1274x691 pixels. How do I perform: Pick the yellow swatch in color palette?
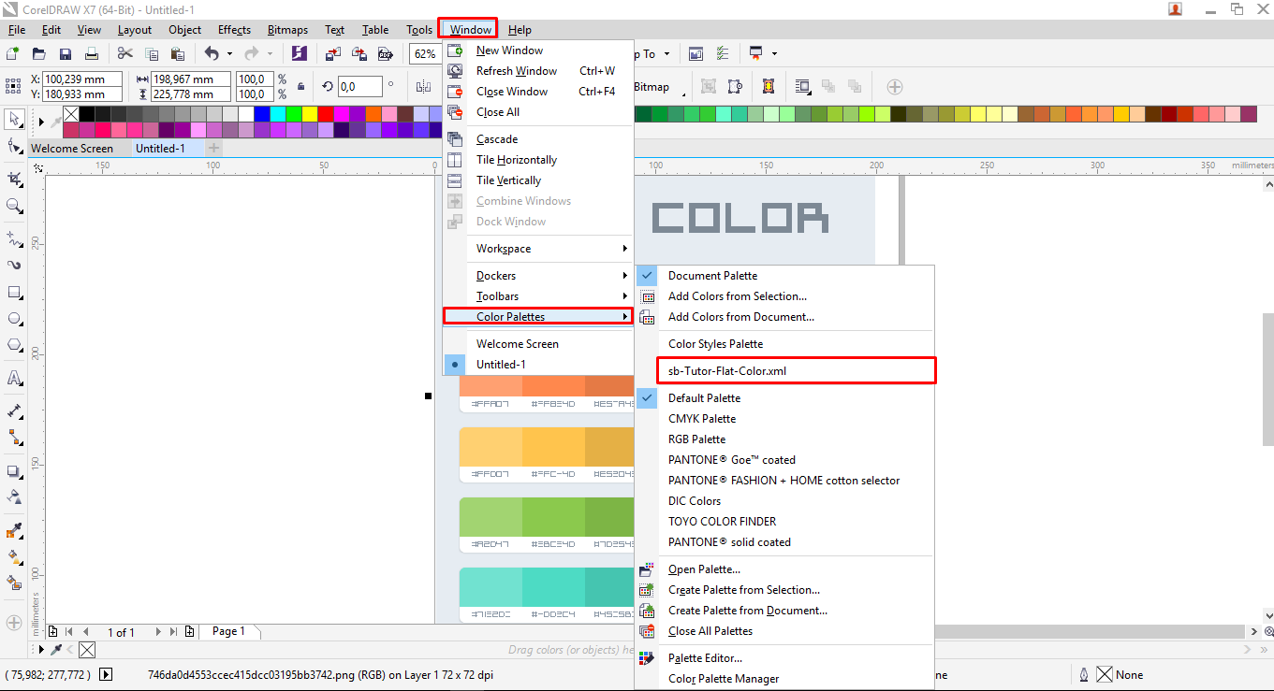pos(309,113)
